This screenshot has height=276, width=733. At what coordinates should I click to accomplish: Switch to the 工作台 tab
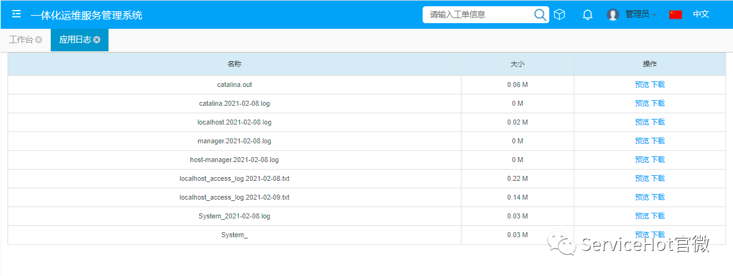[21, 39]
